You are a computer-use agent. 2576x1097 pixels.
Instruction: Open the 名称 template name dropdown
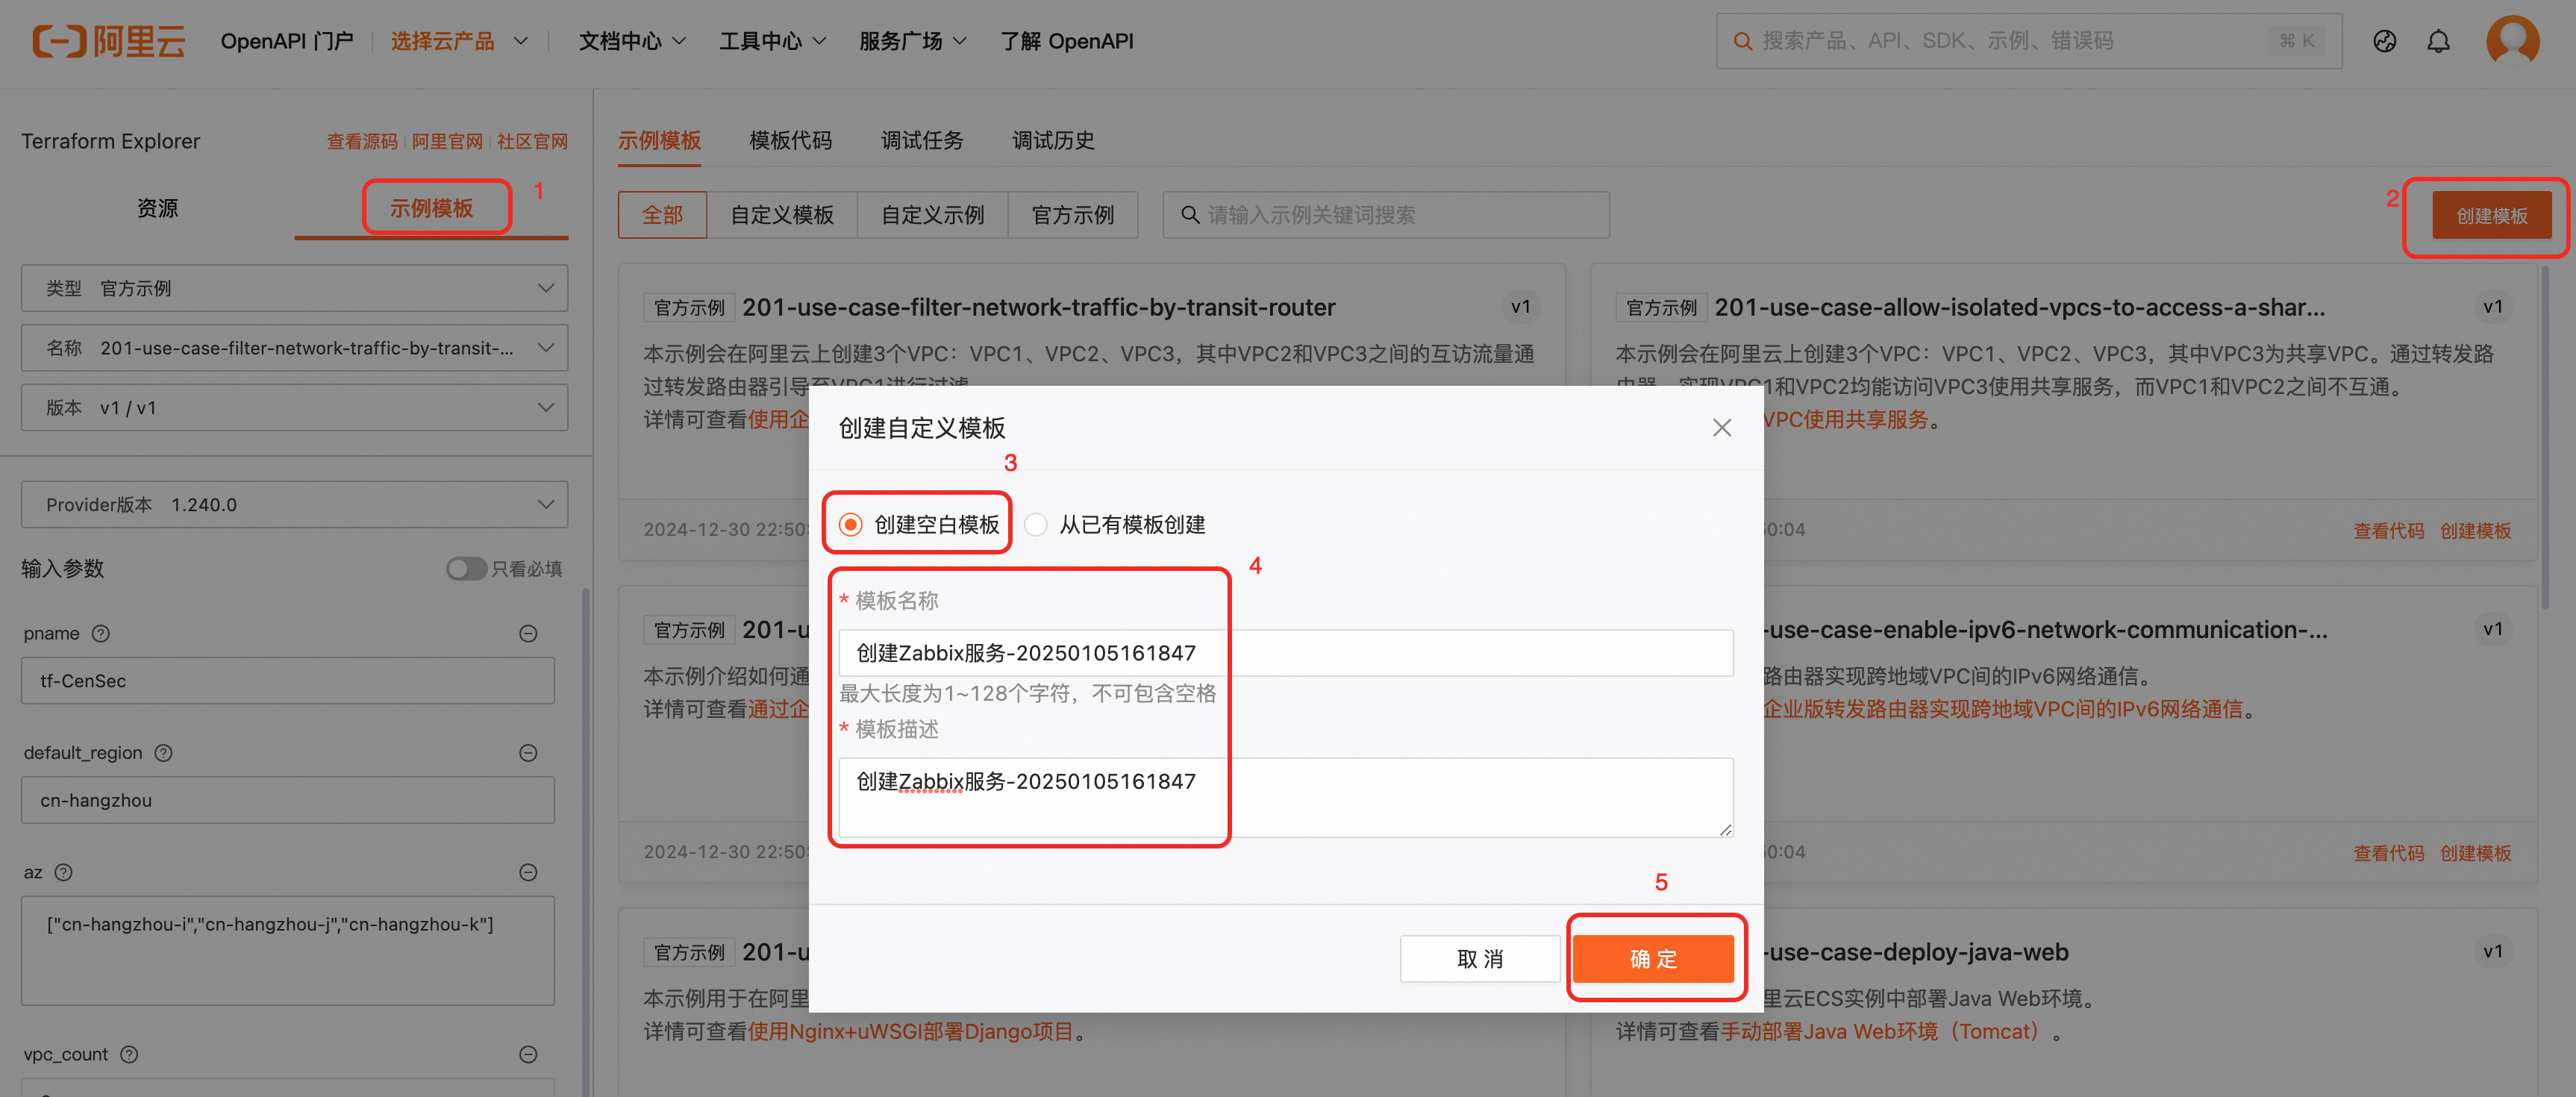click(294, 348)
